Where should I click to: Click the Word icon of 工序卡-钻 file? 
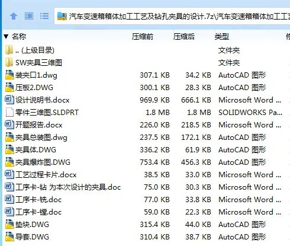coord(9,187)
